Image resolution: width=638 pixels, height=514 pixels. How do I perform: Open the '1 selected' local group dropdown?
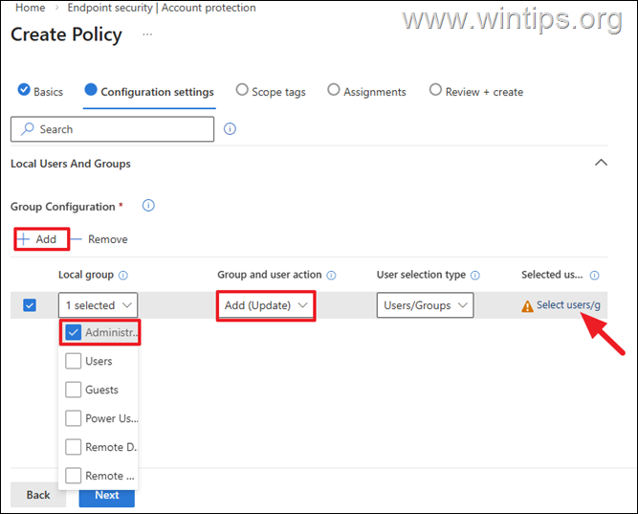pyautogui.click(x=99, y=305)
